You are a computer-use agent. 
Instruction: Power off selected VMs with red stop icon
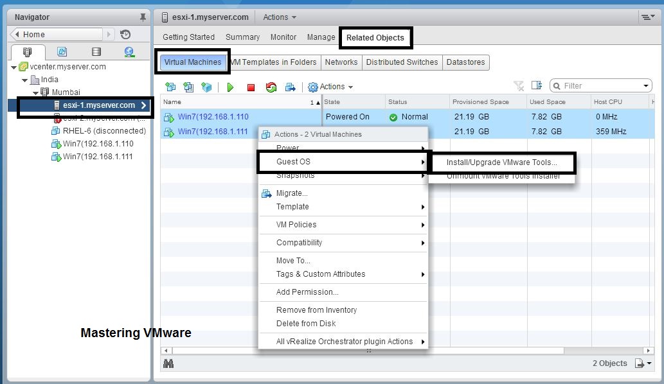click(x=251, y=87)
